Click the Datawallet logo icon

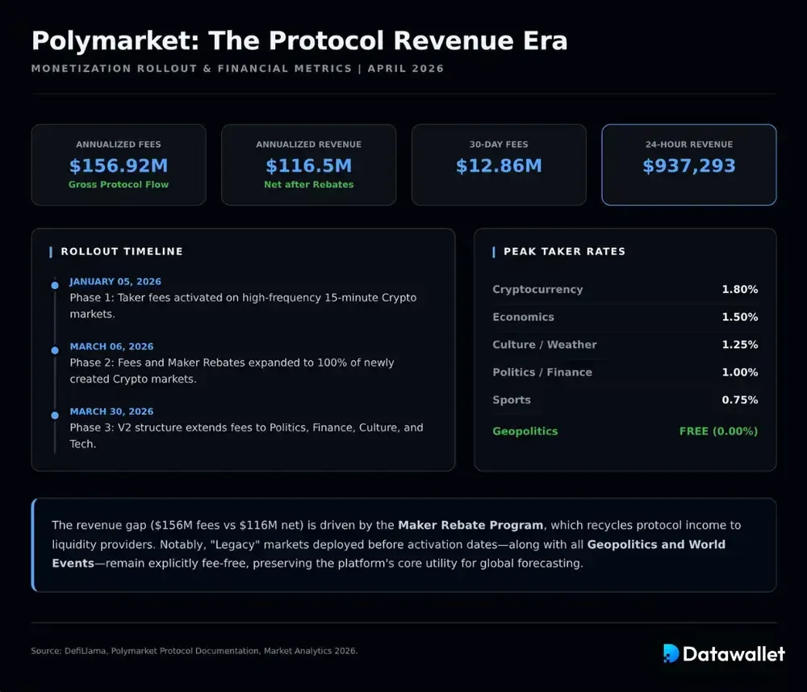(x=670, y=654)
